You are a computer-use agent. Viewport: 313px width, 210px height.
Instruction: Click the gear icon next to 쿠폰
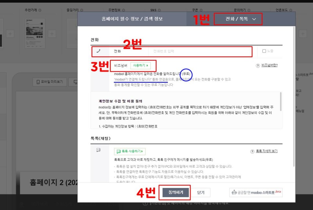(201, 10)
